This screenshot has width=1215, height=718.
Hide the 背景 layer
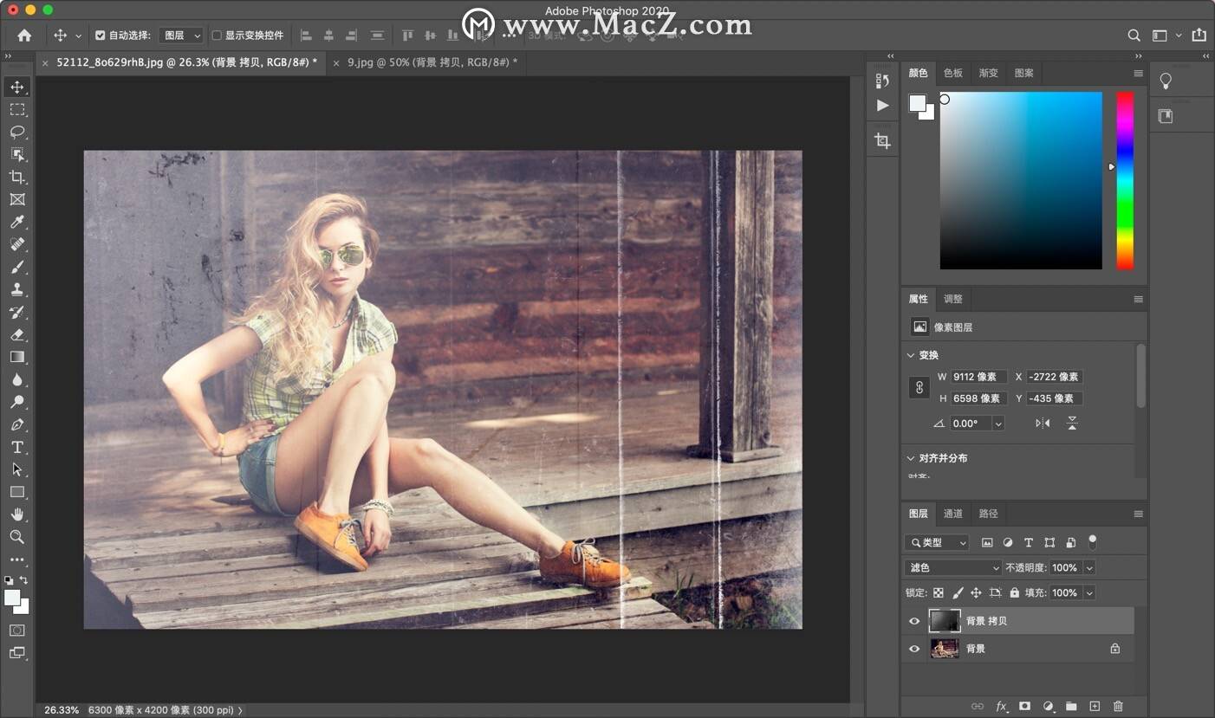[913, 649]
